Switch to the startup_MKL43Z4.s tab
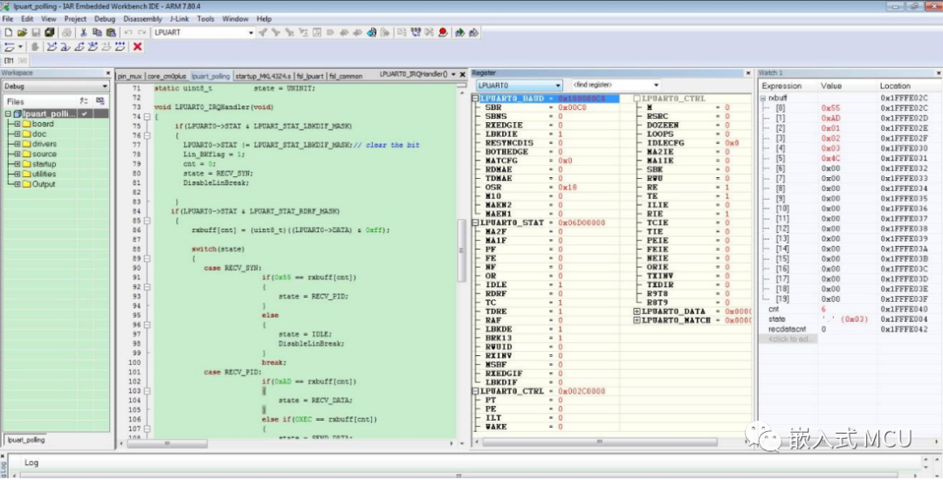 263,76
